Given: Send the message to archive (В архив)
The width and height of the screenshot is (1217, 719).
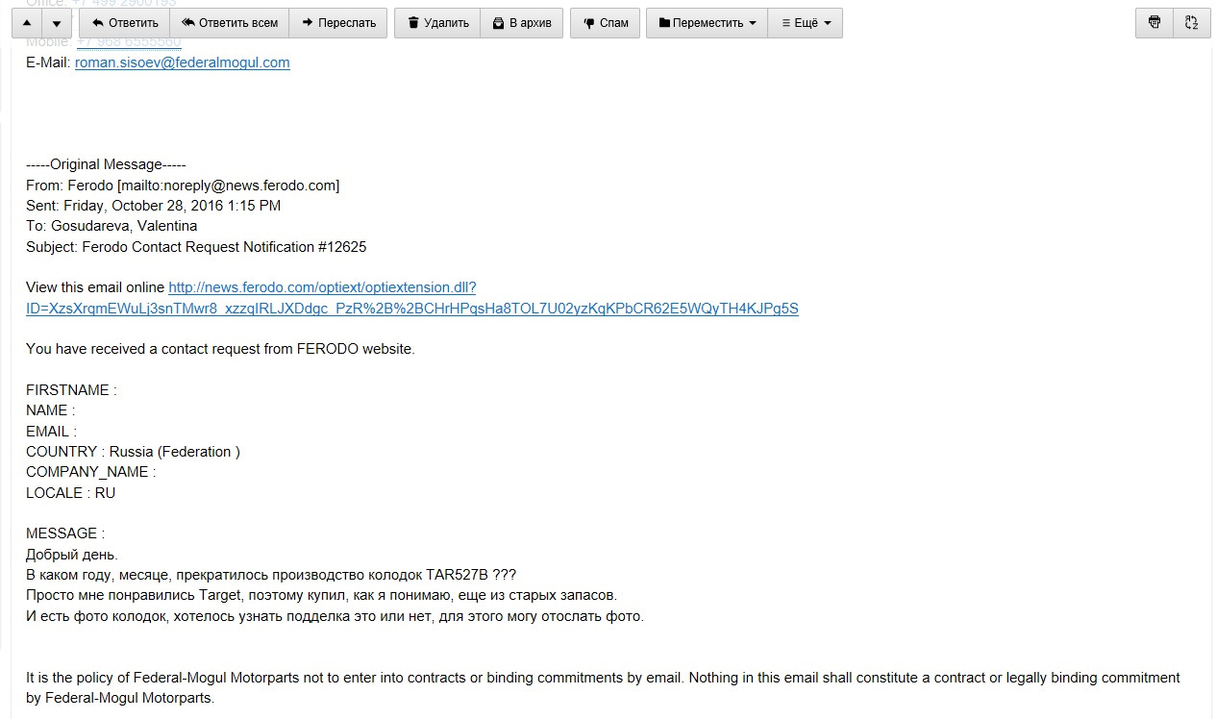Looking at the screenshot, I should point(521,23).
